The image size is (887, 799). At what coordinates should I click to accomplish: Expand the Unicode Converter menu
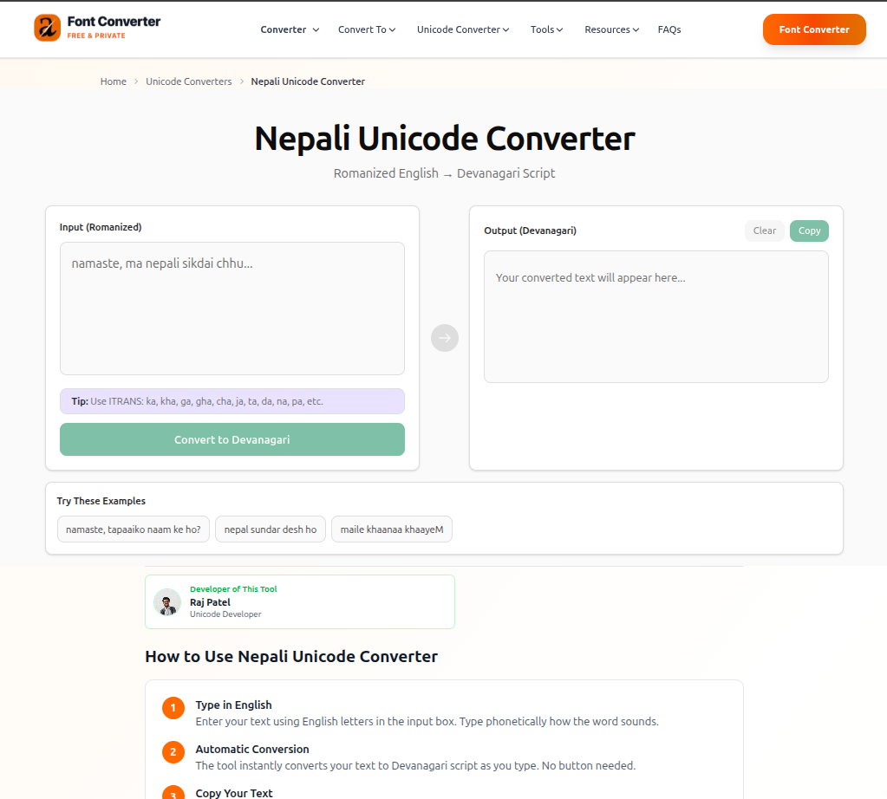pos(463,29)
